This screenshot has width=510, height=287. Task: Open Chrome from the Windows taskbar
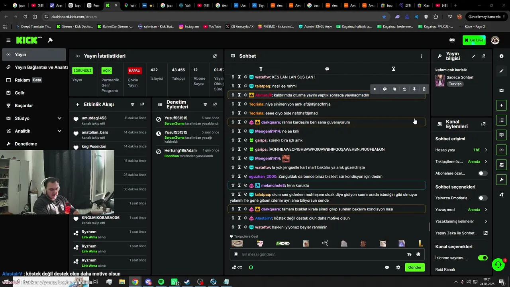[x=135, y=282]
